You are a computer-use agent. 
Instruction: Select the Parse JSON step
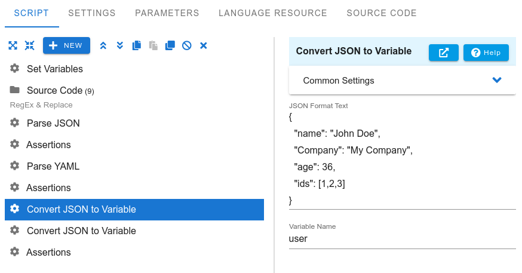coord(53,123)
